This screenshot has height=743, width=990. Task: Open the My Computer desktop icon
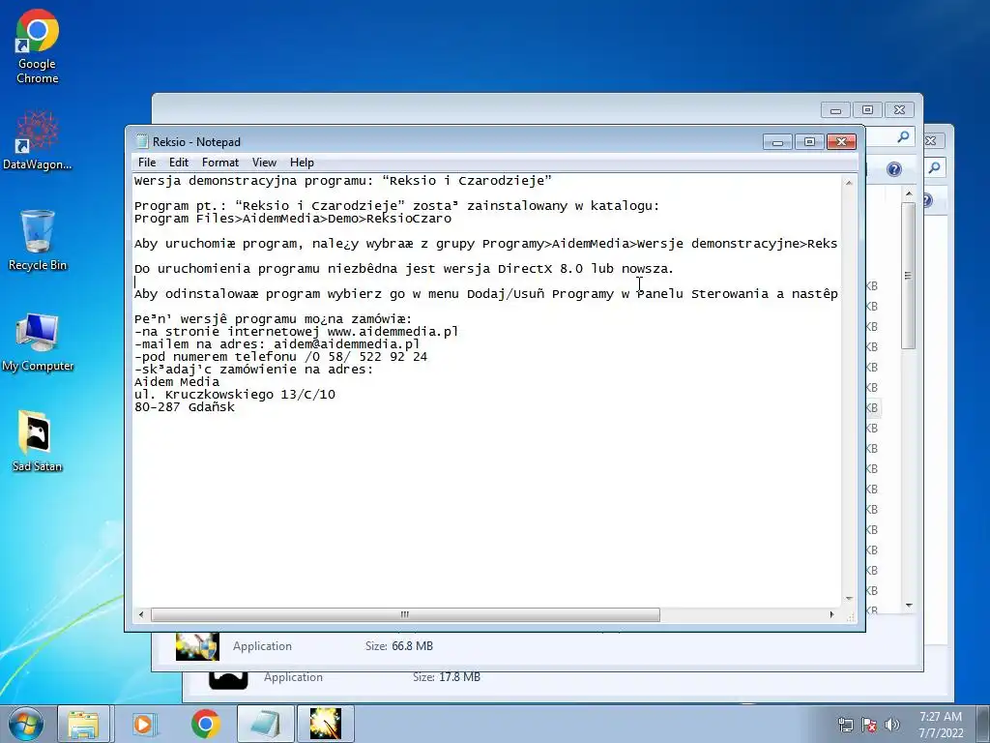[38, 342]
